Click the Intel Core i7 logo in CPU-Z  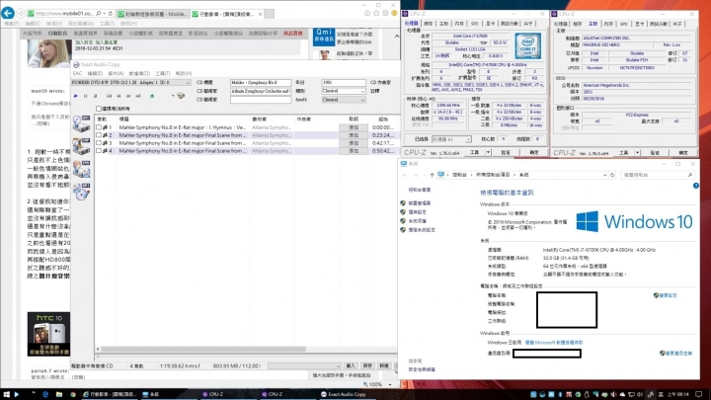527,46
